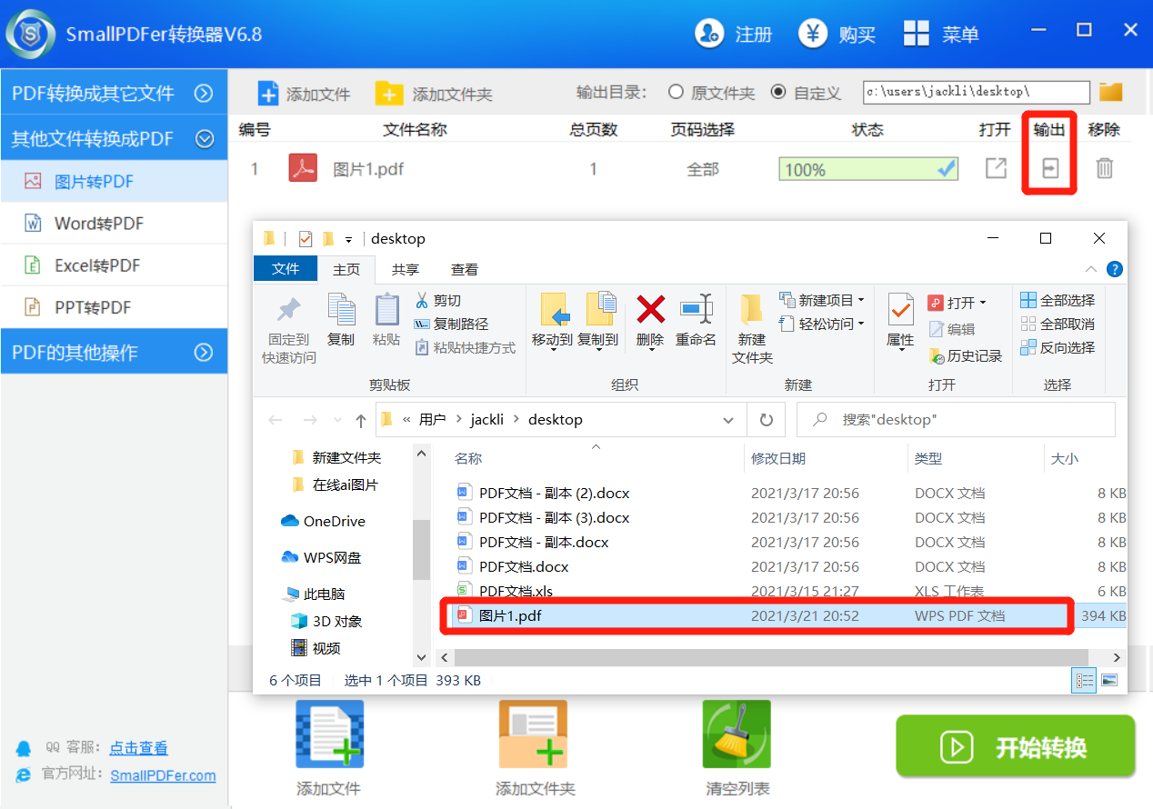Click the output directory path field
The image size is (1153, 809).
point(976,92)
